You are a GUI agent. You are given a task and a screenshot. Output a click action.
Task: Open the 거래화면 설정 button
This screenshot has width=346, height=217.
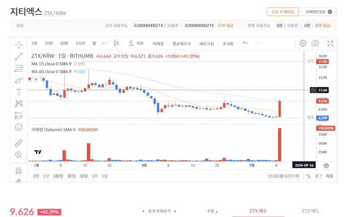tap(318, 12)
